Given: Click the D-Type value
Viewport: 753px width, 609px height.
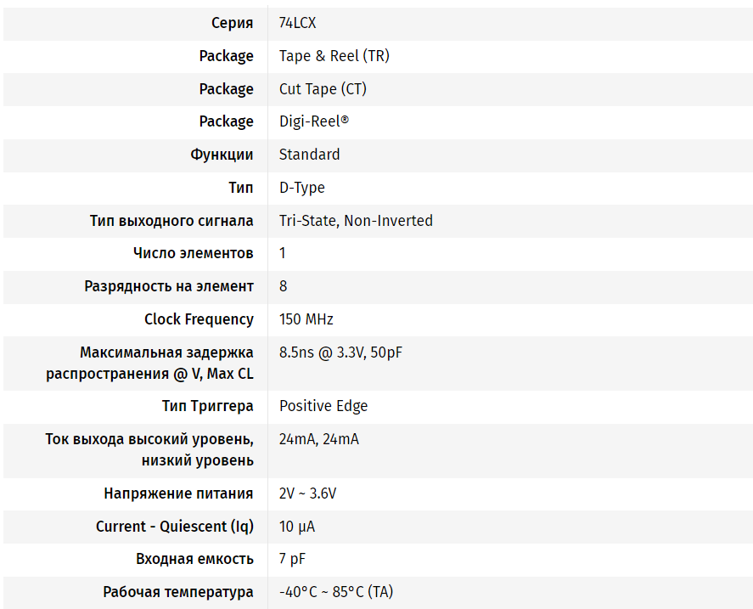Looking at the screenshot, I should [x=301, y=188].
